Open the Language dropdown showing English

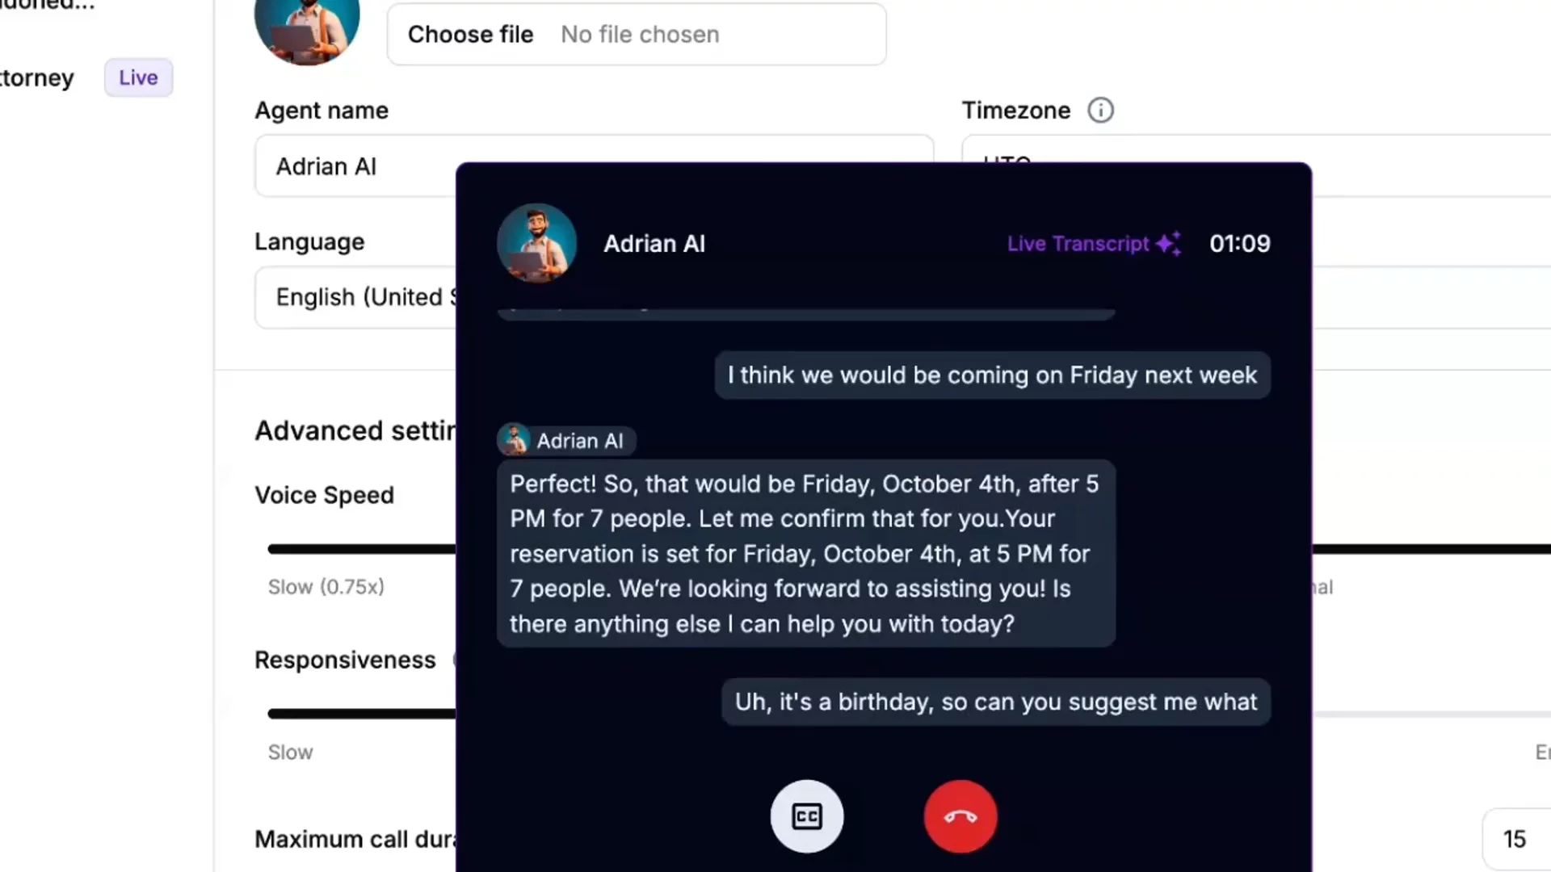[x=355, y=297]
